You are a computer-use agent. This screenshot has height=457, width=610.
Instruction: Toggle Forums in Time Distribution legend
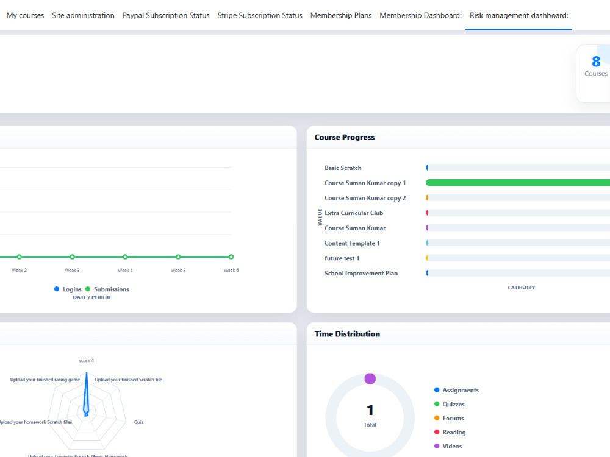(x=449, y=418)
